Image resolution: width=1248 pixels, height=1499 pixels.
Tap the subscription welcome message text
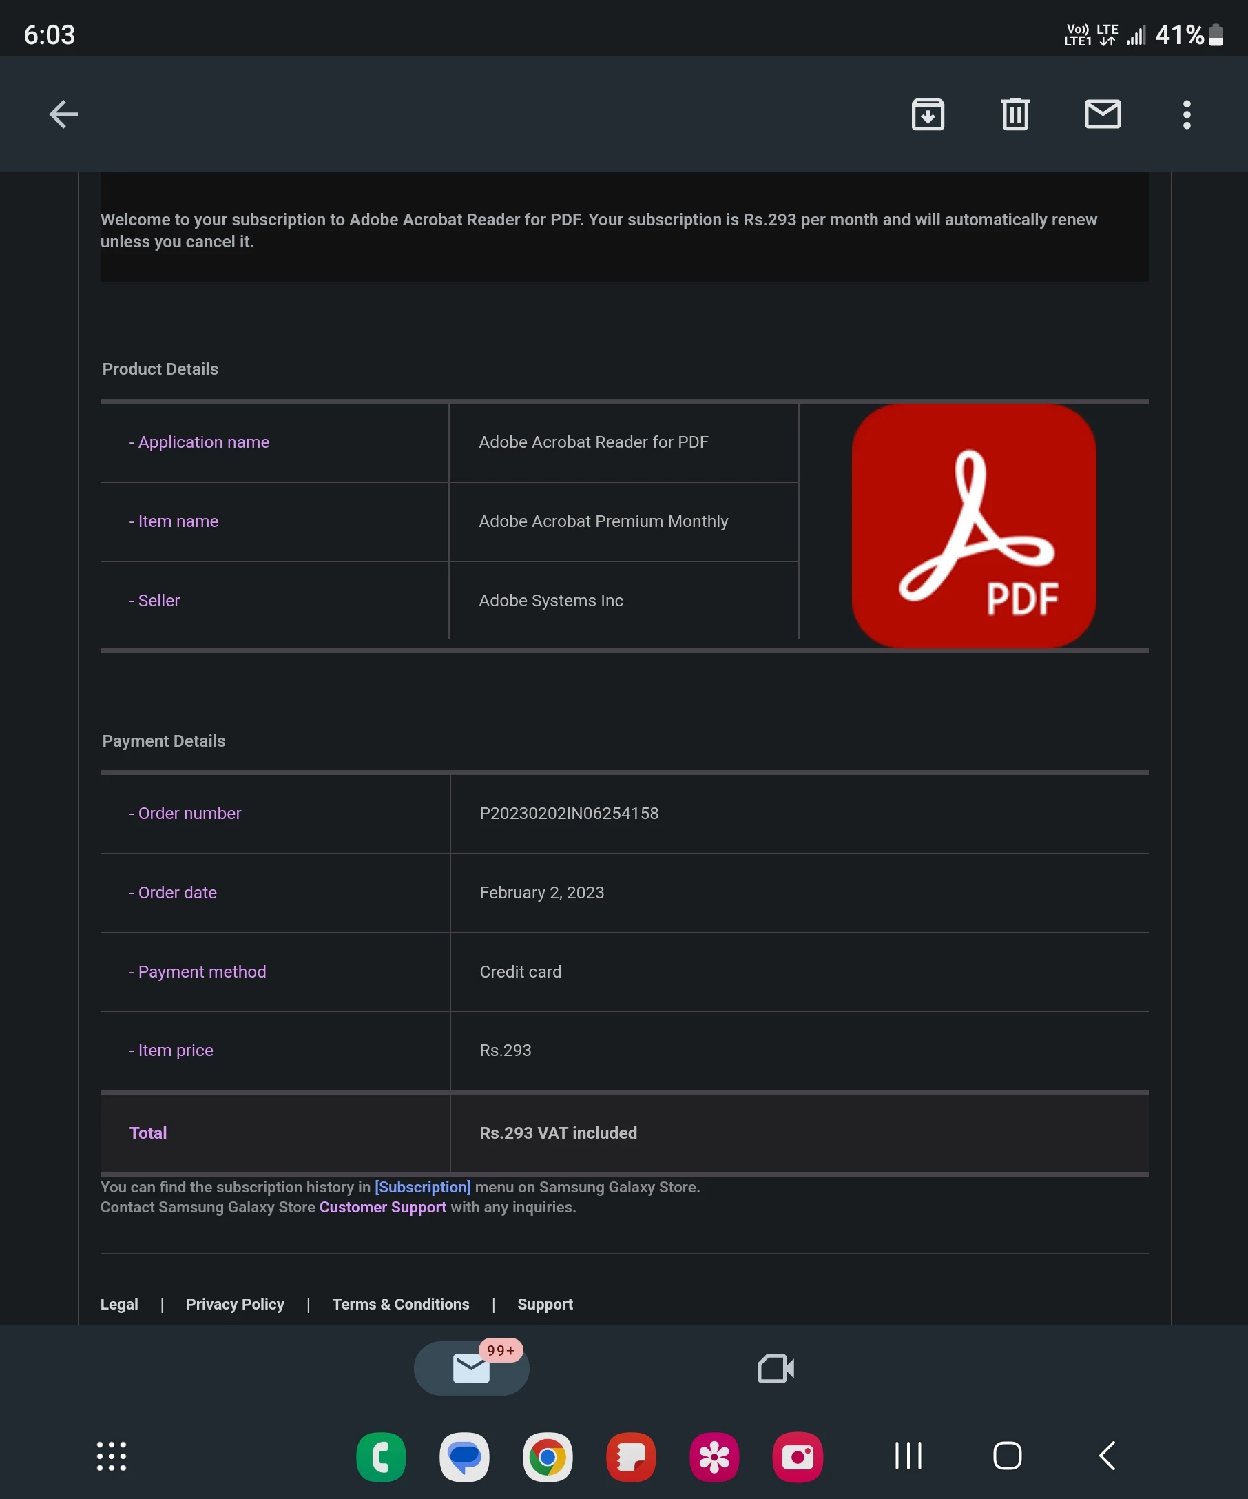coord(599,230)
